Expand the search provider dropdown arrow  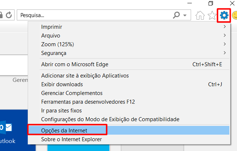pos(185,16)
